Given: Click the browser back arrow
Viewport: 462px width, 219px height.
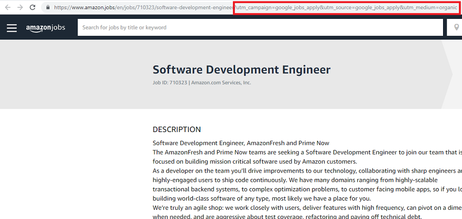Looking at the screenshot, I should click(x=8, y=7).
